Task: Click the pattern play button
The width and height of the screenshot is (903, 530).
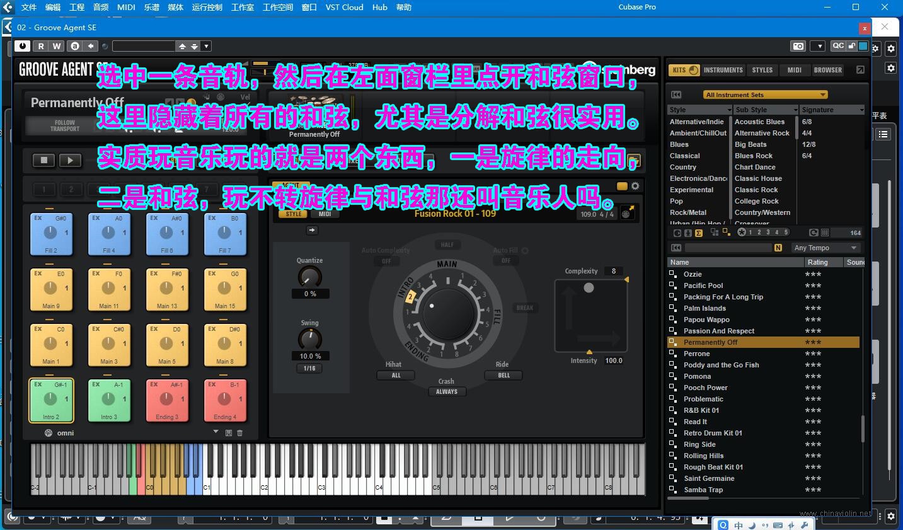Action: [x=70, y=160]
